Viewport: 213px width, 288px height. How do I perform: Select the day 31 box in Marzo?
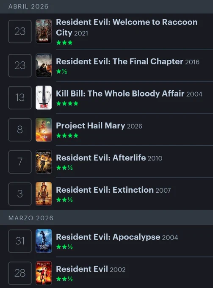click(20, 241)
